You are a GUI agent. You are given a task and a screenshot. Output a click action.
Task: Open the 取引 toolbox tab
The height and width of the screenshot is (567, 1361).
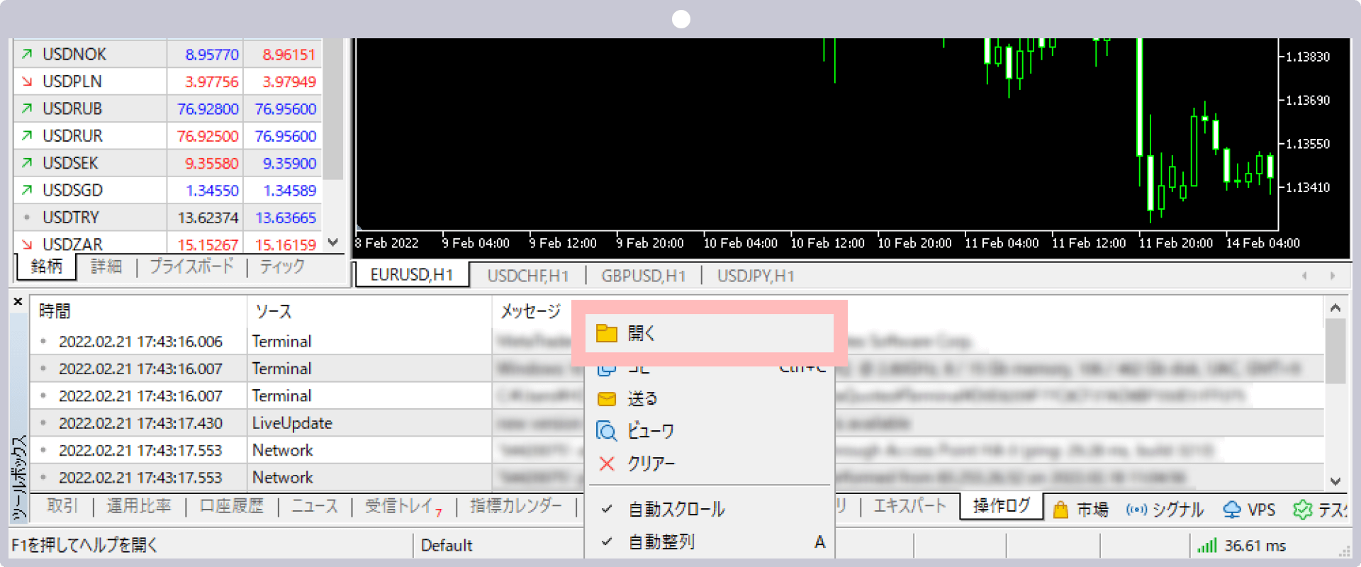62,506
